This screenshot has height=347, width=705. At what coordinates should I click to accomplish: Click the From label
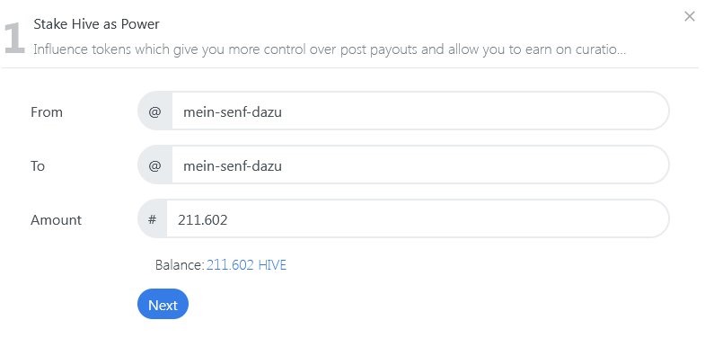[47, 111]
